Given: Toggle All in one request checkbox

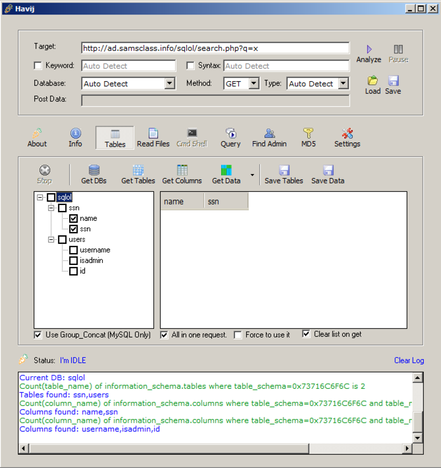Looking at the screenshot, I should click(164, 335).
